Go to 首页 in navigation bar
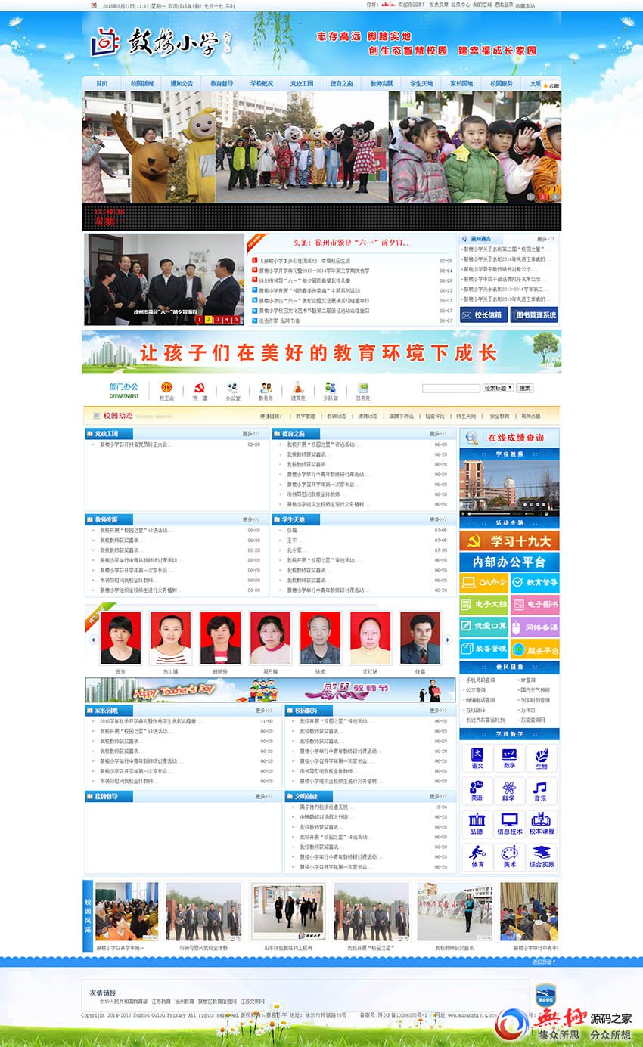643x1047 pixels. click(x=101, y=84)
